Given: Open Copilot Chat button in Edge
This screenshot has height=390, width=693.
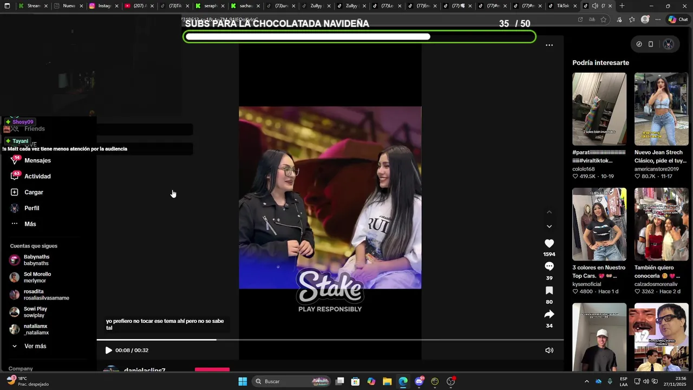Looking at the screenshot, I should point(678,19).
